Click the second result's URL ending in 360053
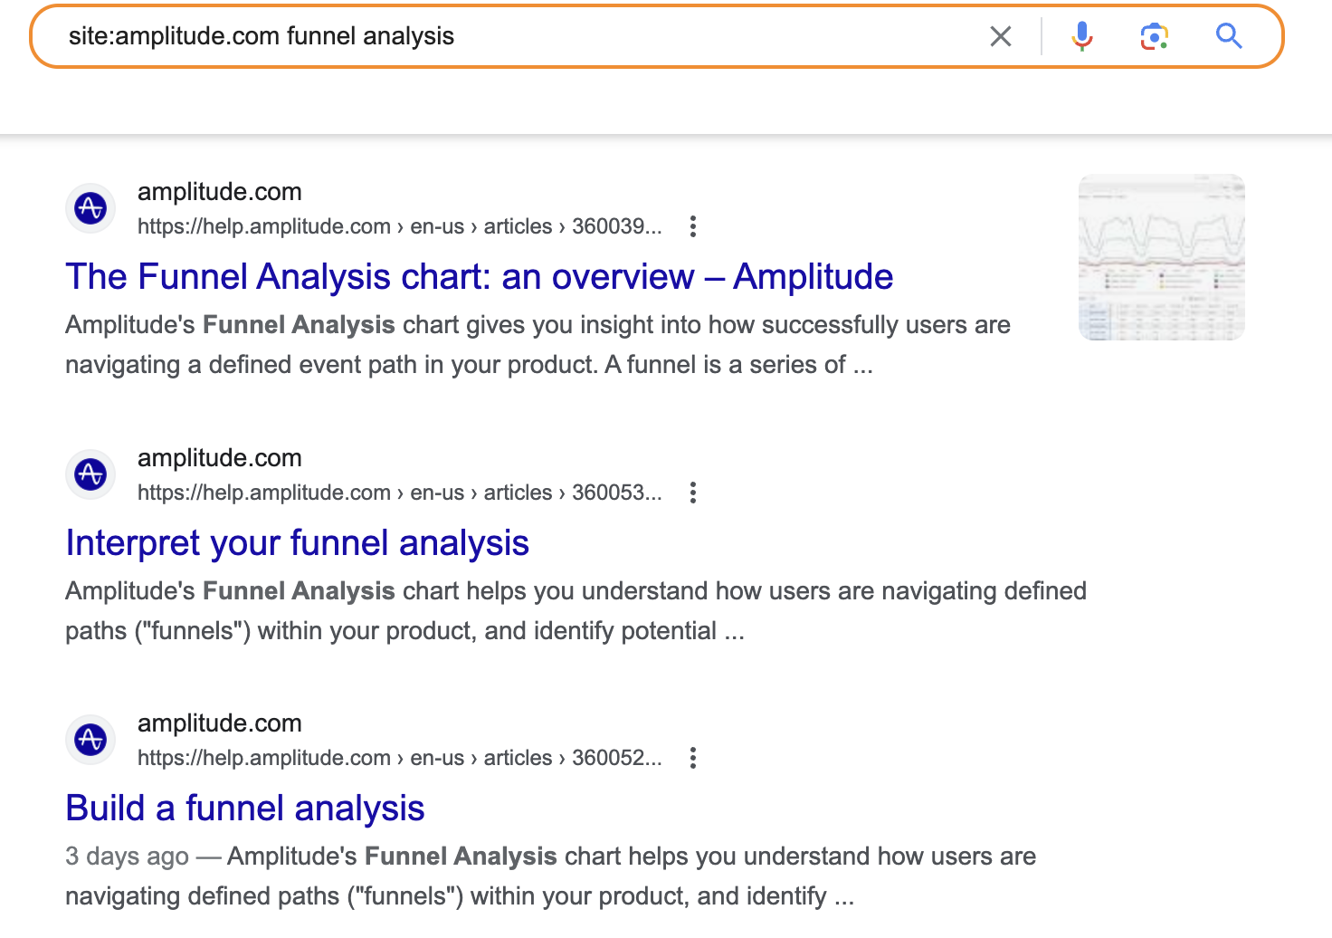Image resolution: width=1332 pixels, height=938 pixels. coord(399,493)
